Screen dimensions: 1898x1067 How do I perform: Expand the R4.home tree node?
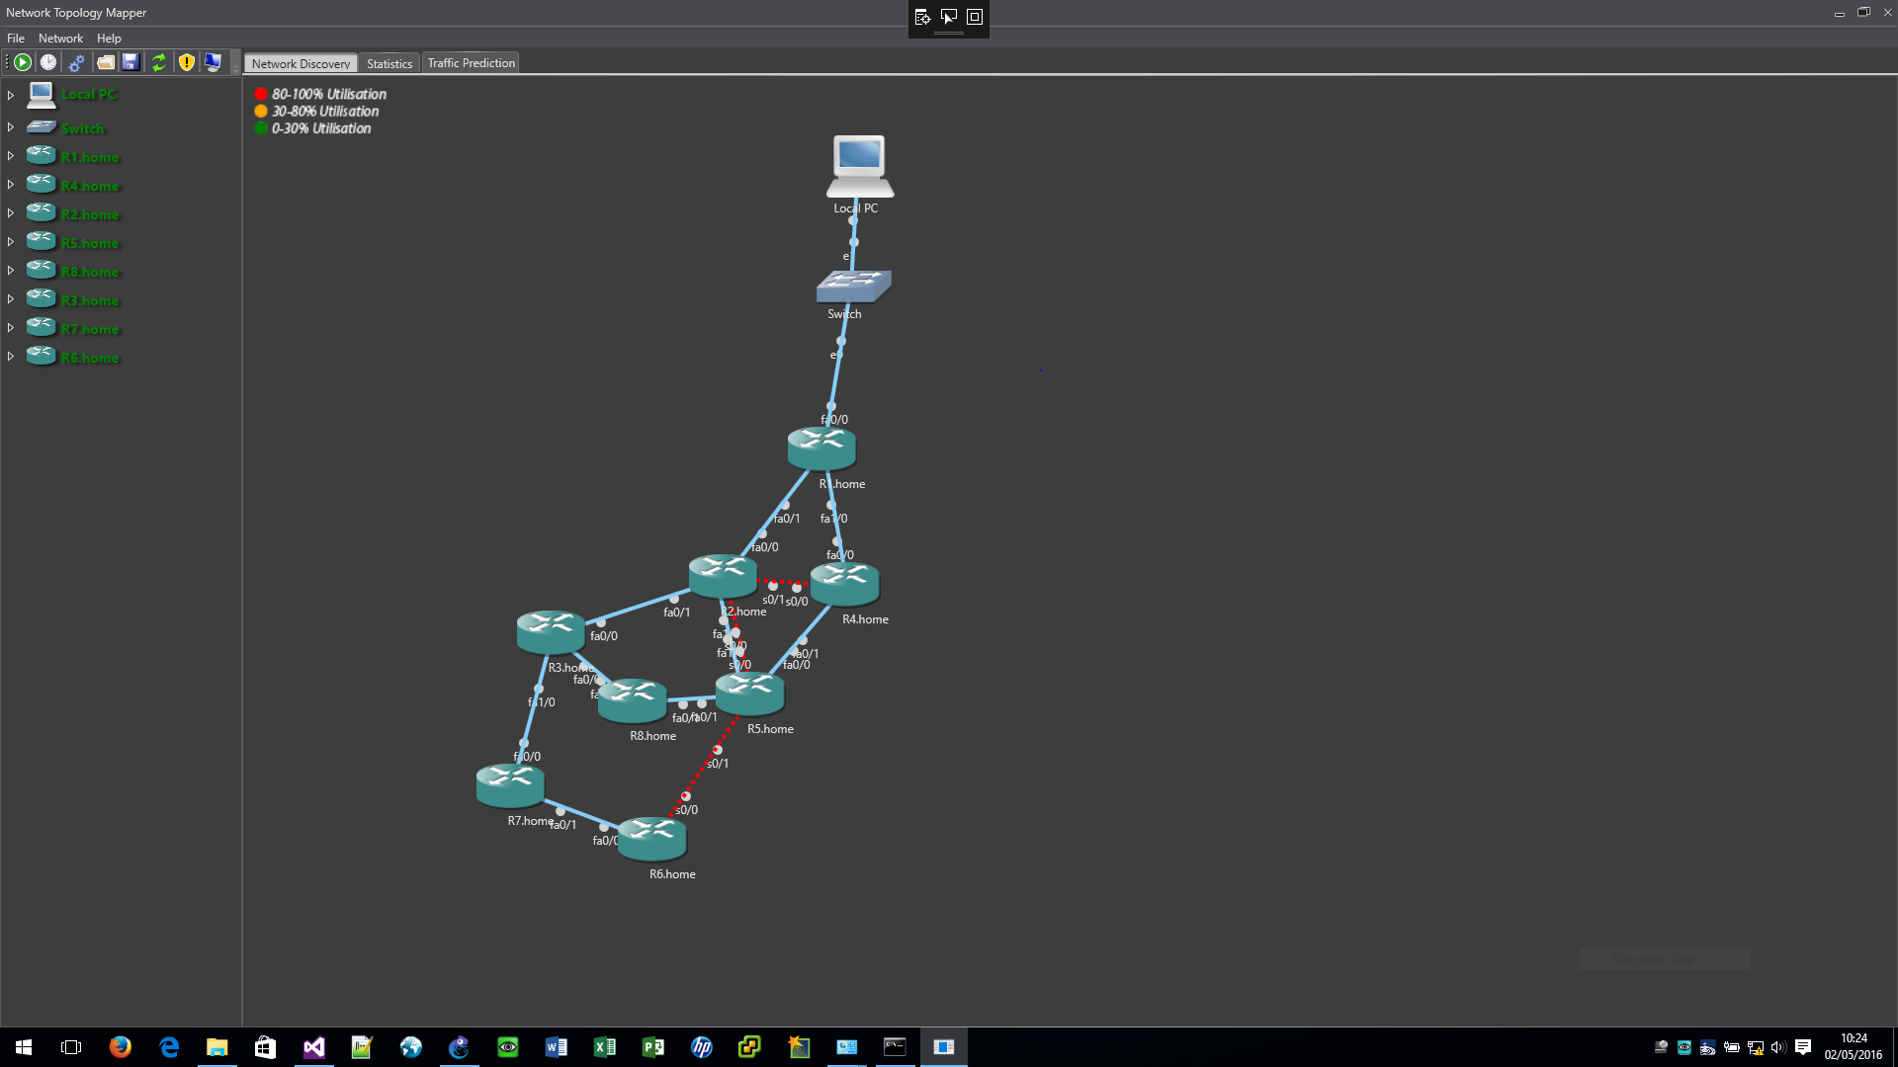pyautogui.click(x=11, y=185)
